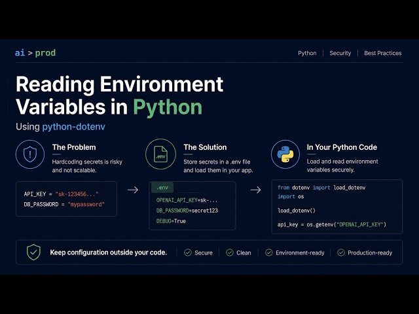Viewport: 419px width, 314px height.
Task: Open the Security nav item
Action: [x=340, y=53]
